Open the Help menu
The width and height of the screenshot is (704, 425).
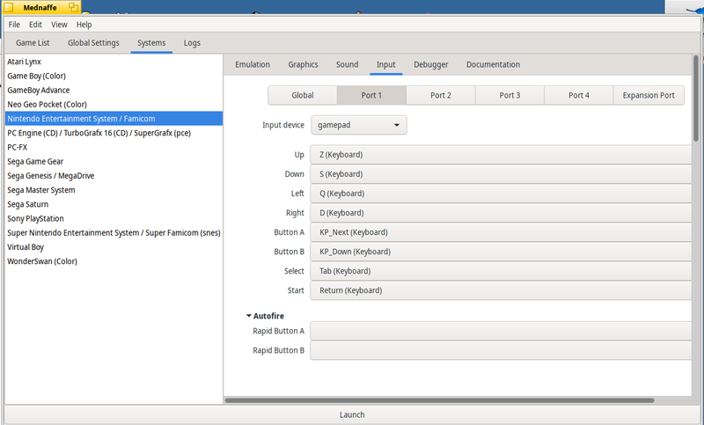[84, 25]
